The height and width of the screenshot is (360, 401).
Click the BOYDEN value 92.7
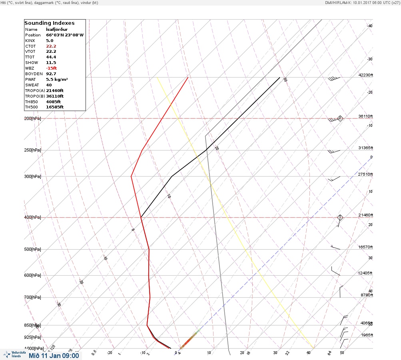point(51,74)
